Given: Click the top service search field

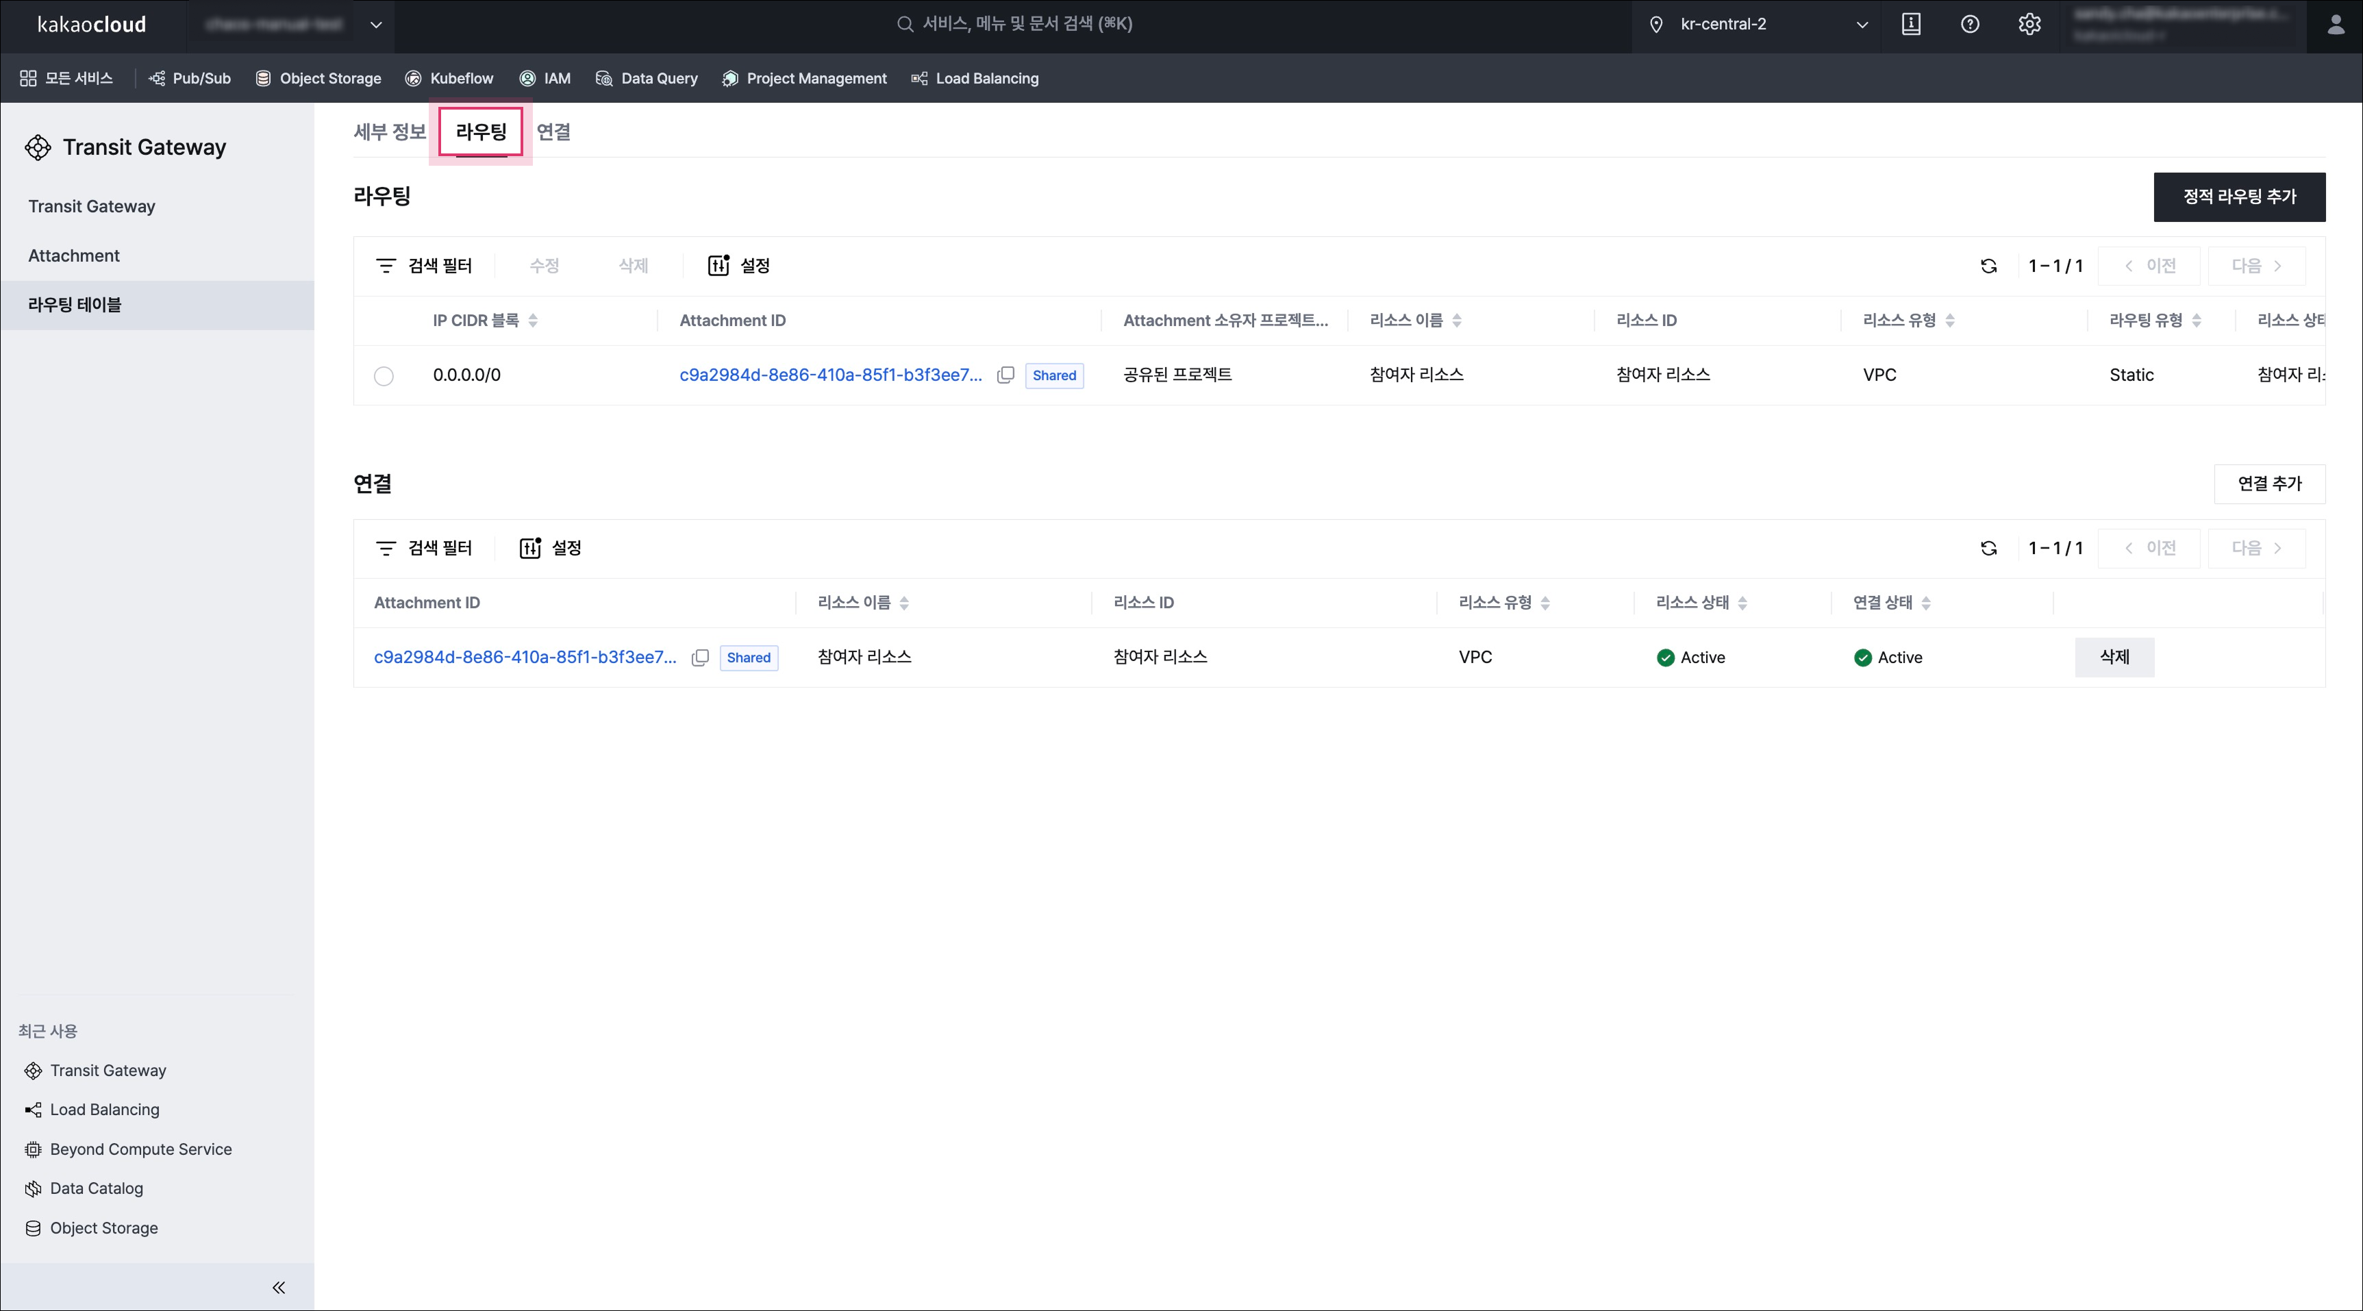Looking at the screenshot, I should pyautogui.click(x=1014, y=25).
